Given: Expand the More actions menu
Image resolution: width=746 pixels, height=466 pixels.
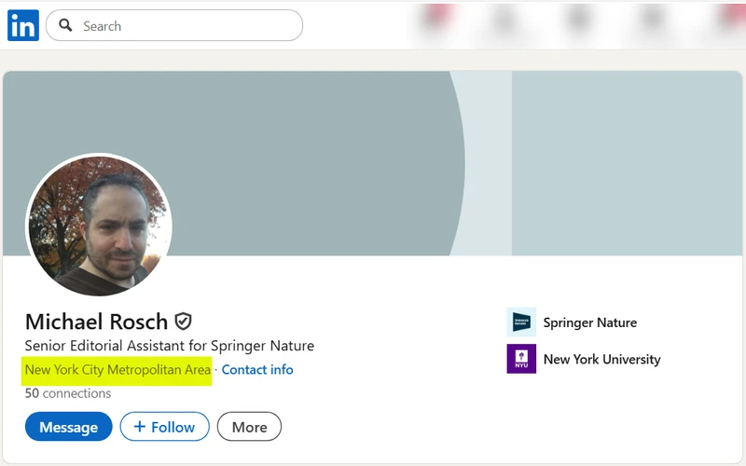Looking at the screenshot, I should 249,427.
